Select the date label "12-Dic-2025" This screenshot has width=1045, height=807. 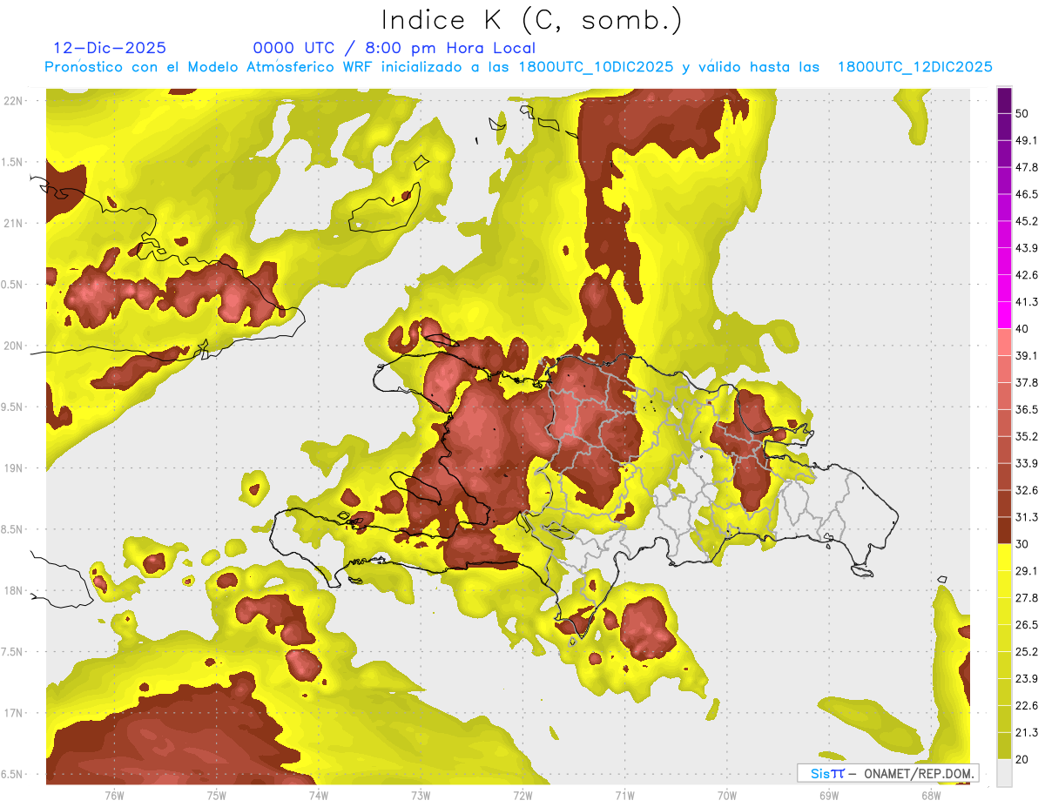(x=110, y=48)
